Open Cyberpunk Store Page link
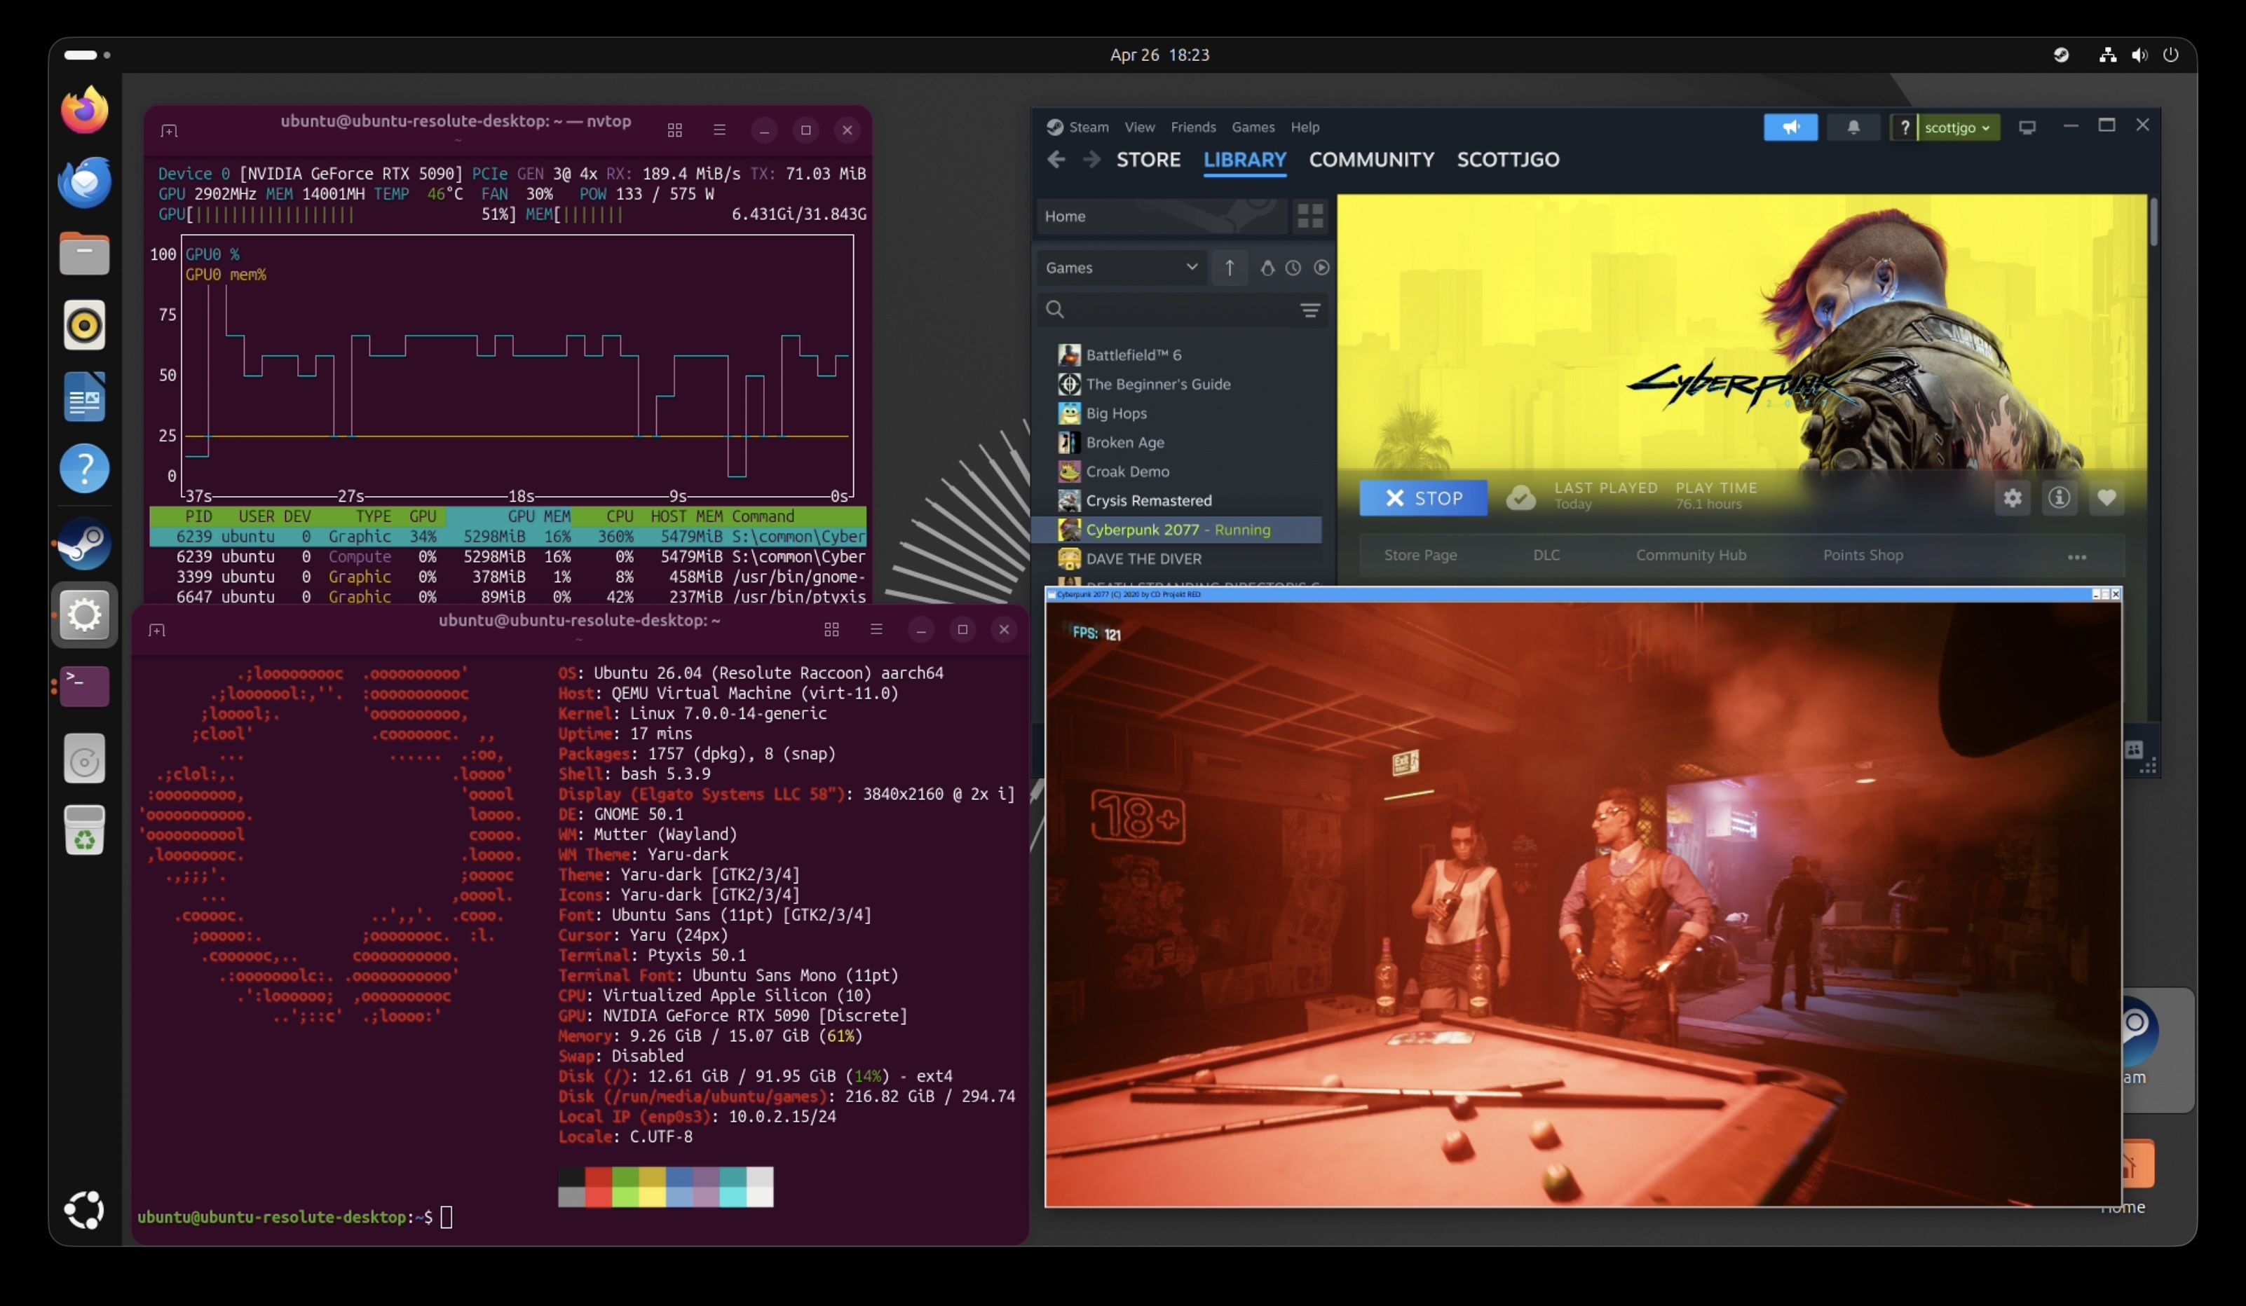The height and width of the screenshot is (1306, 2246). pos(1420,555)
